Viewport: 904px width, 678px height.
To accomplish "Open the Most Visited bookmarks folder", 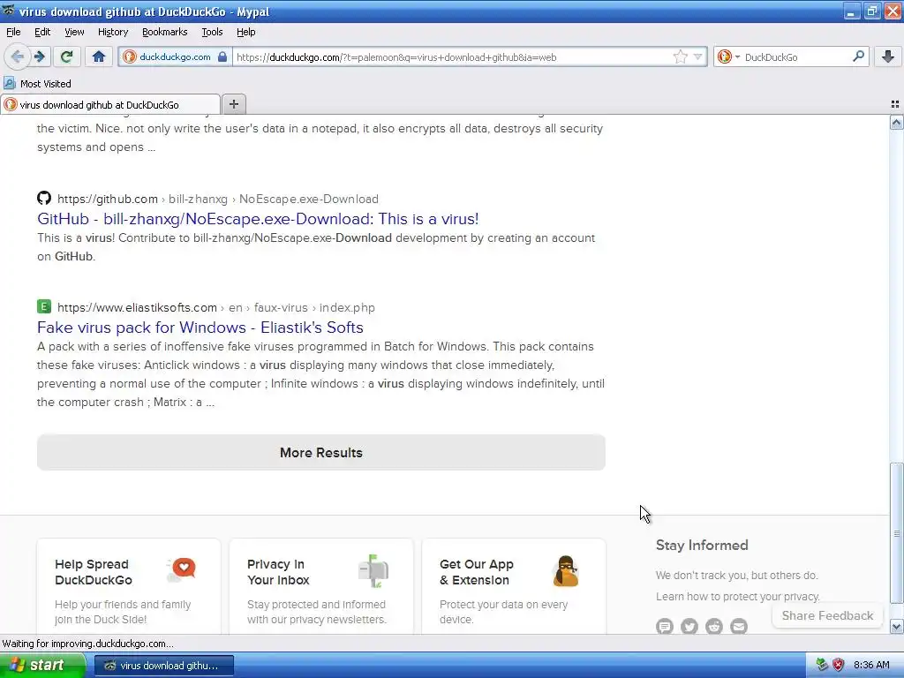I will click(37, 84).
